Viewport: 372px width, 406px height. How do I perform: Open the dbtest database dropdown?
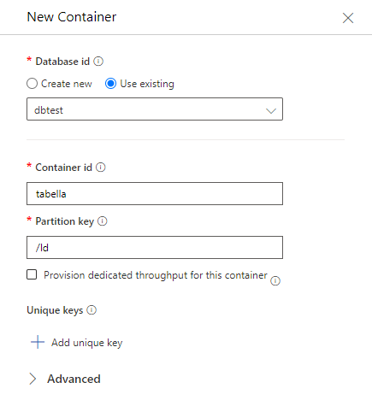155,109
